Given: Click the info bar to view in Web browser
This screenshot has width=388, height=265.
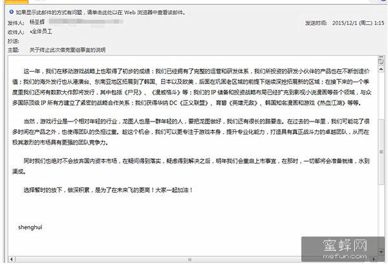Looking at the screenshot, I should point(100,12).
